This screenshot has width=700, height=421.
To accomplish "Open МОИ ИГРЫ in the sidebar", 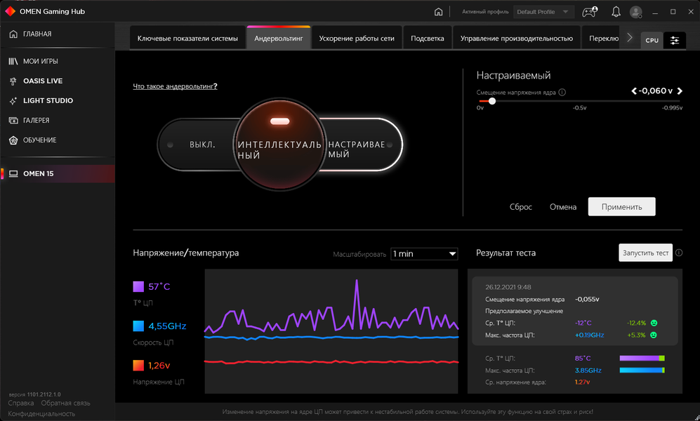I will tap(57, 61).
